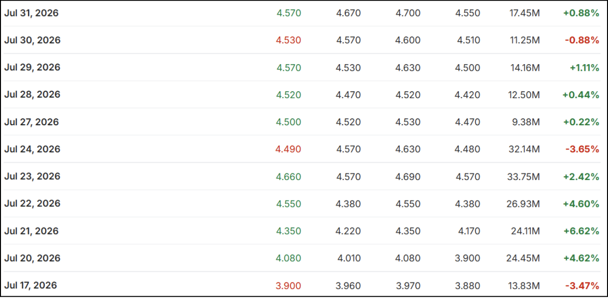The height and width of the screenshot is (300, 608).
Task: Click the Jul 27, 2026 date cell
Action: [x=32, y=122]
